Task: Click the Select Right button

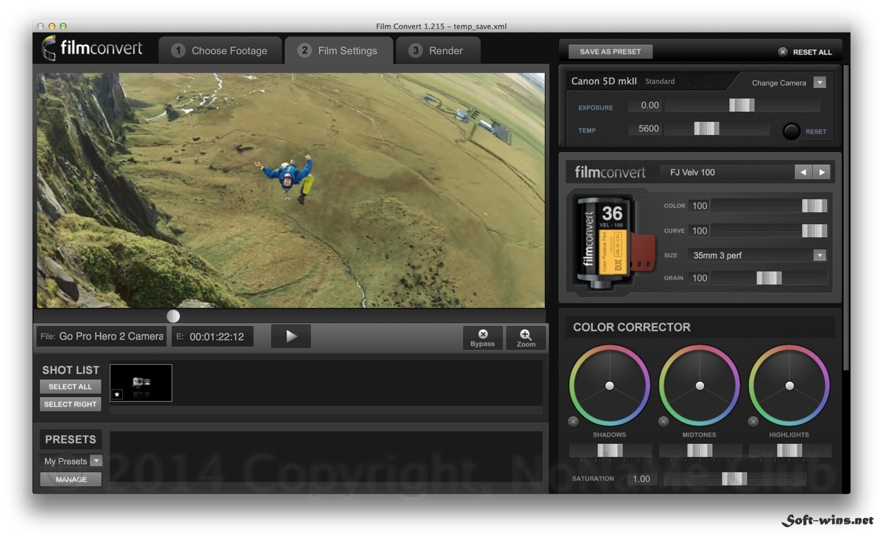Action: (70, 404)
